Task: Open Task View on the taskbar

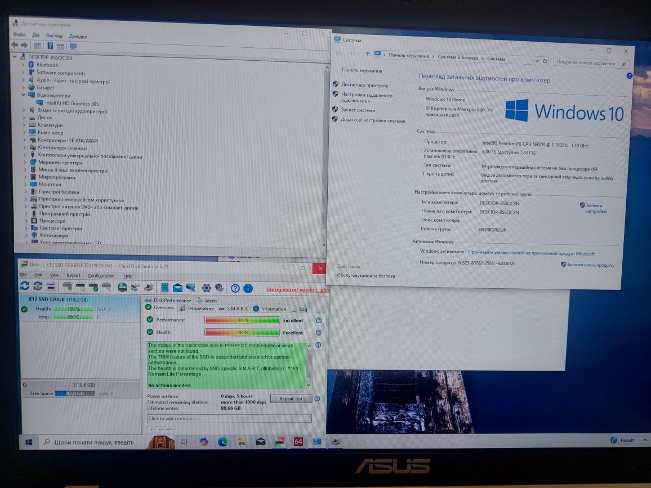Action: click(184, 442)
